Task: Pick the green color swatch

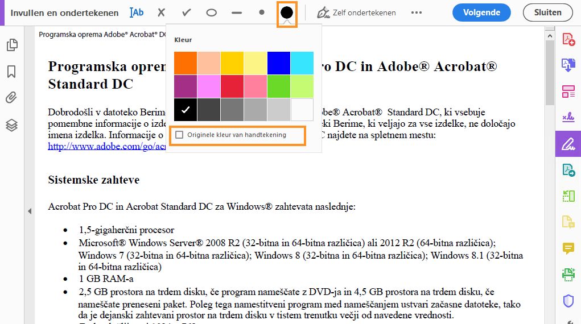Action: point(279,86)
